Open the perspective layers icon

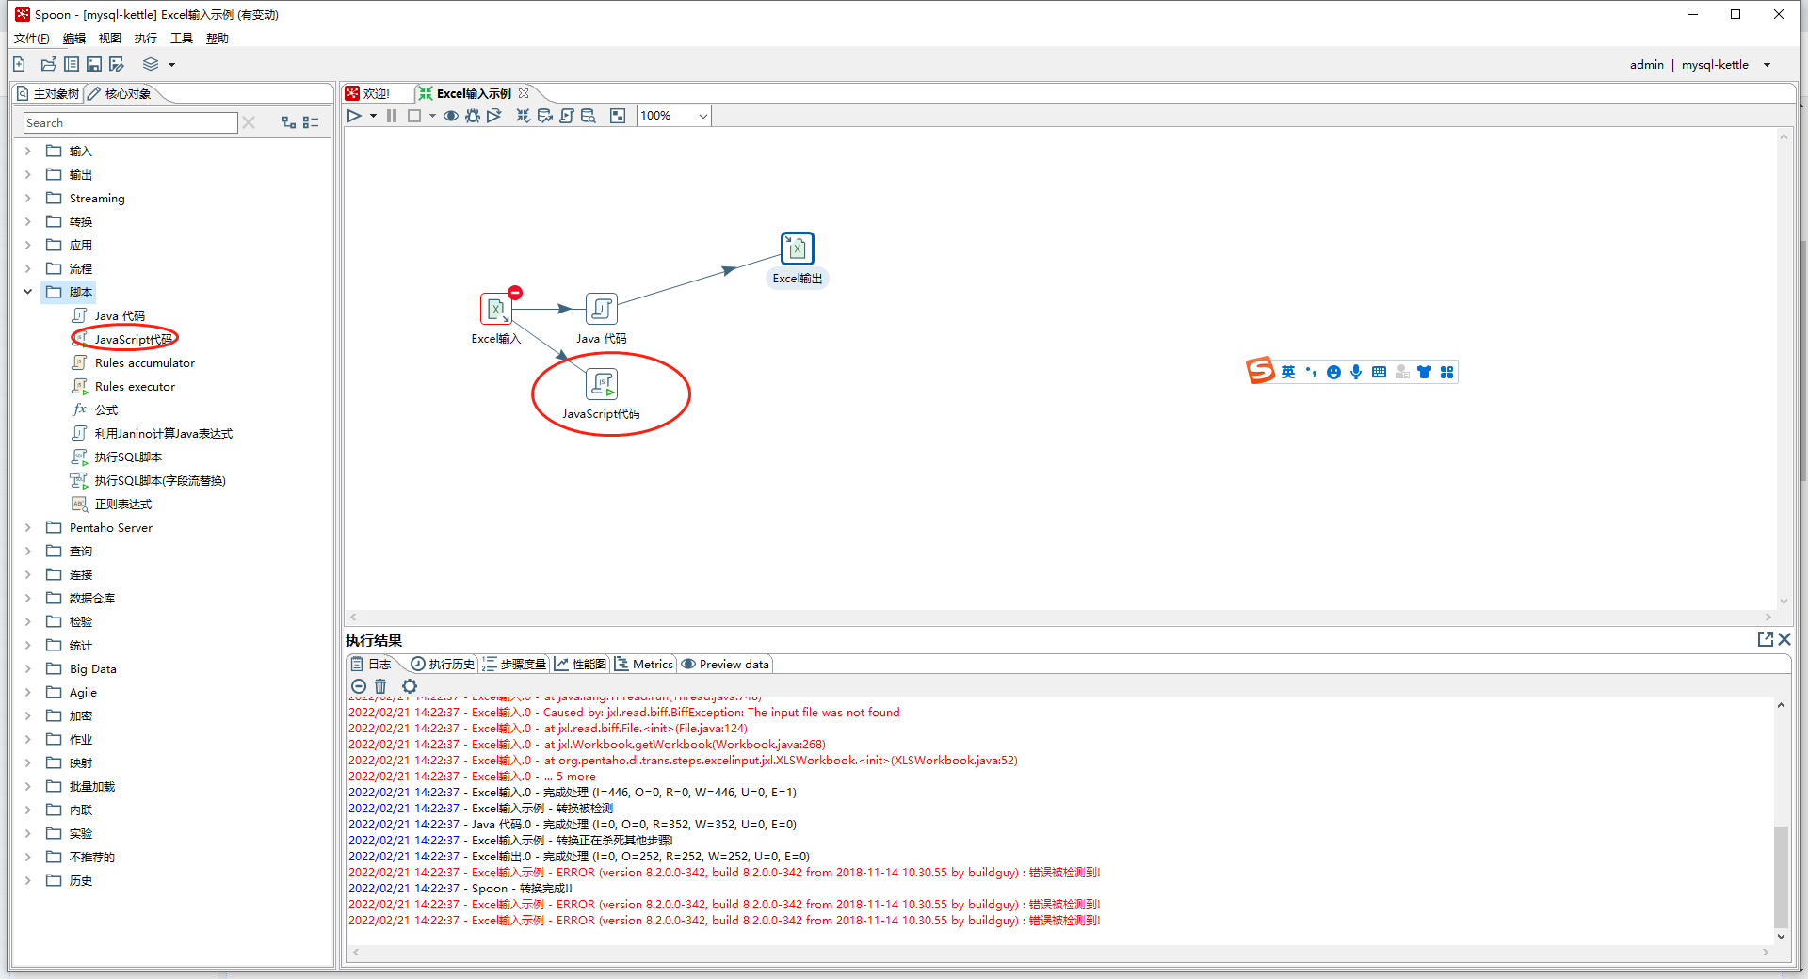[x=151, y=64]
